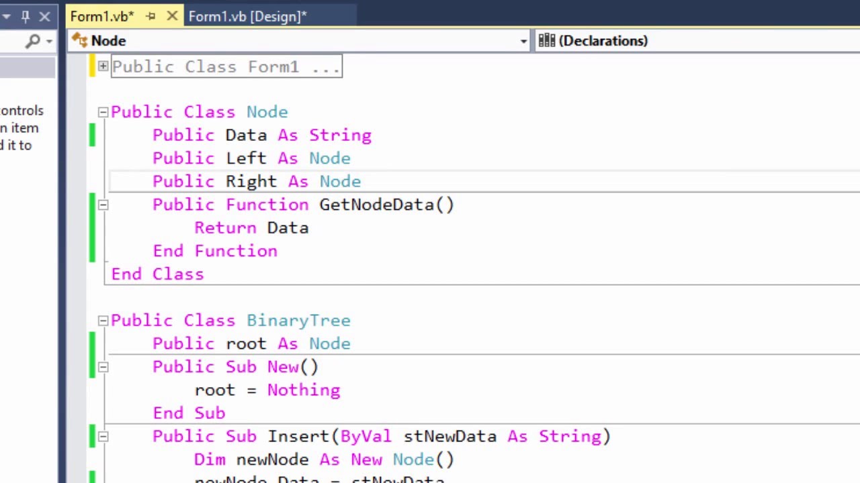This screenshot has height=483, width=860.
Task: Click the Node class icon in the navigation bar
Action: click(81, 41)
